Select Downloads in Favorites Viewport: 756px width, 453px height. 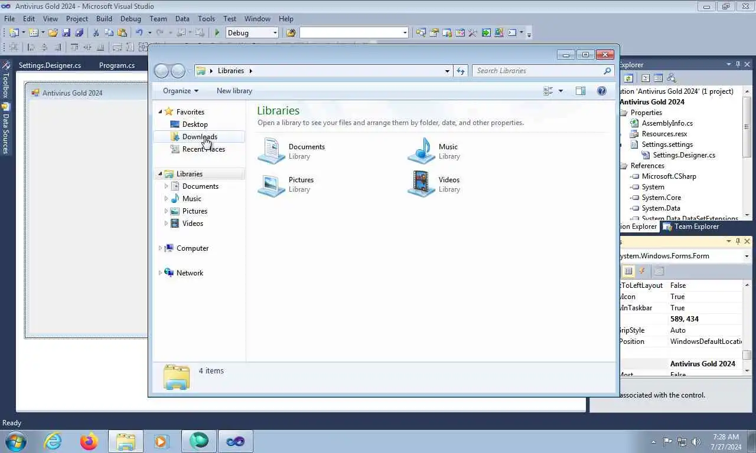[199, 137]
